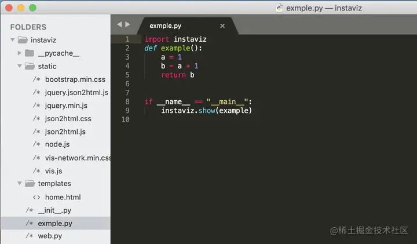The height and width of the screenshot is (244, 417).
Task: Open json2html.css file
Action: point(68,118)
